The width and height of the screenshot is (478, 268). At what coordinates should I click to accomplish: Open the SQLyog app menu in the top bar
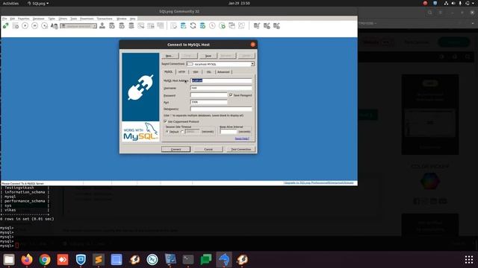[x=38, y=3]
